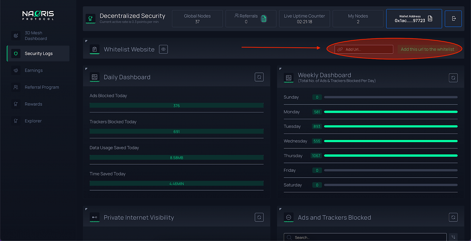Copy wallet address using document icon
Viewport: 471px width, 241px height.
pyautogui.click(x=430, y=19)
